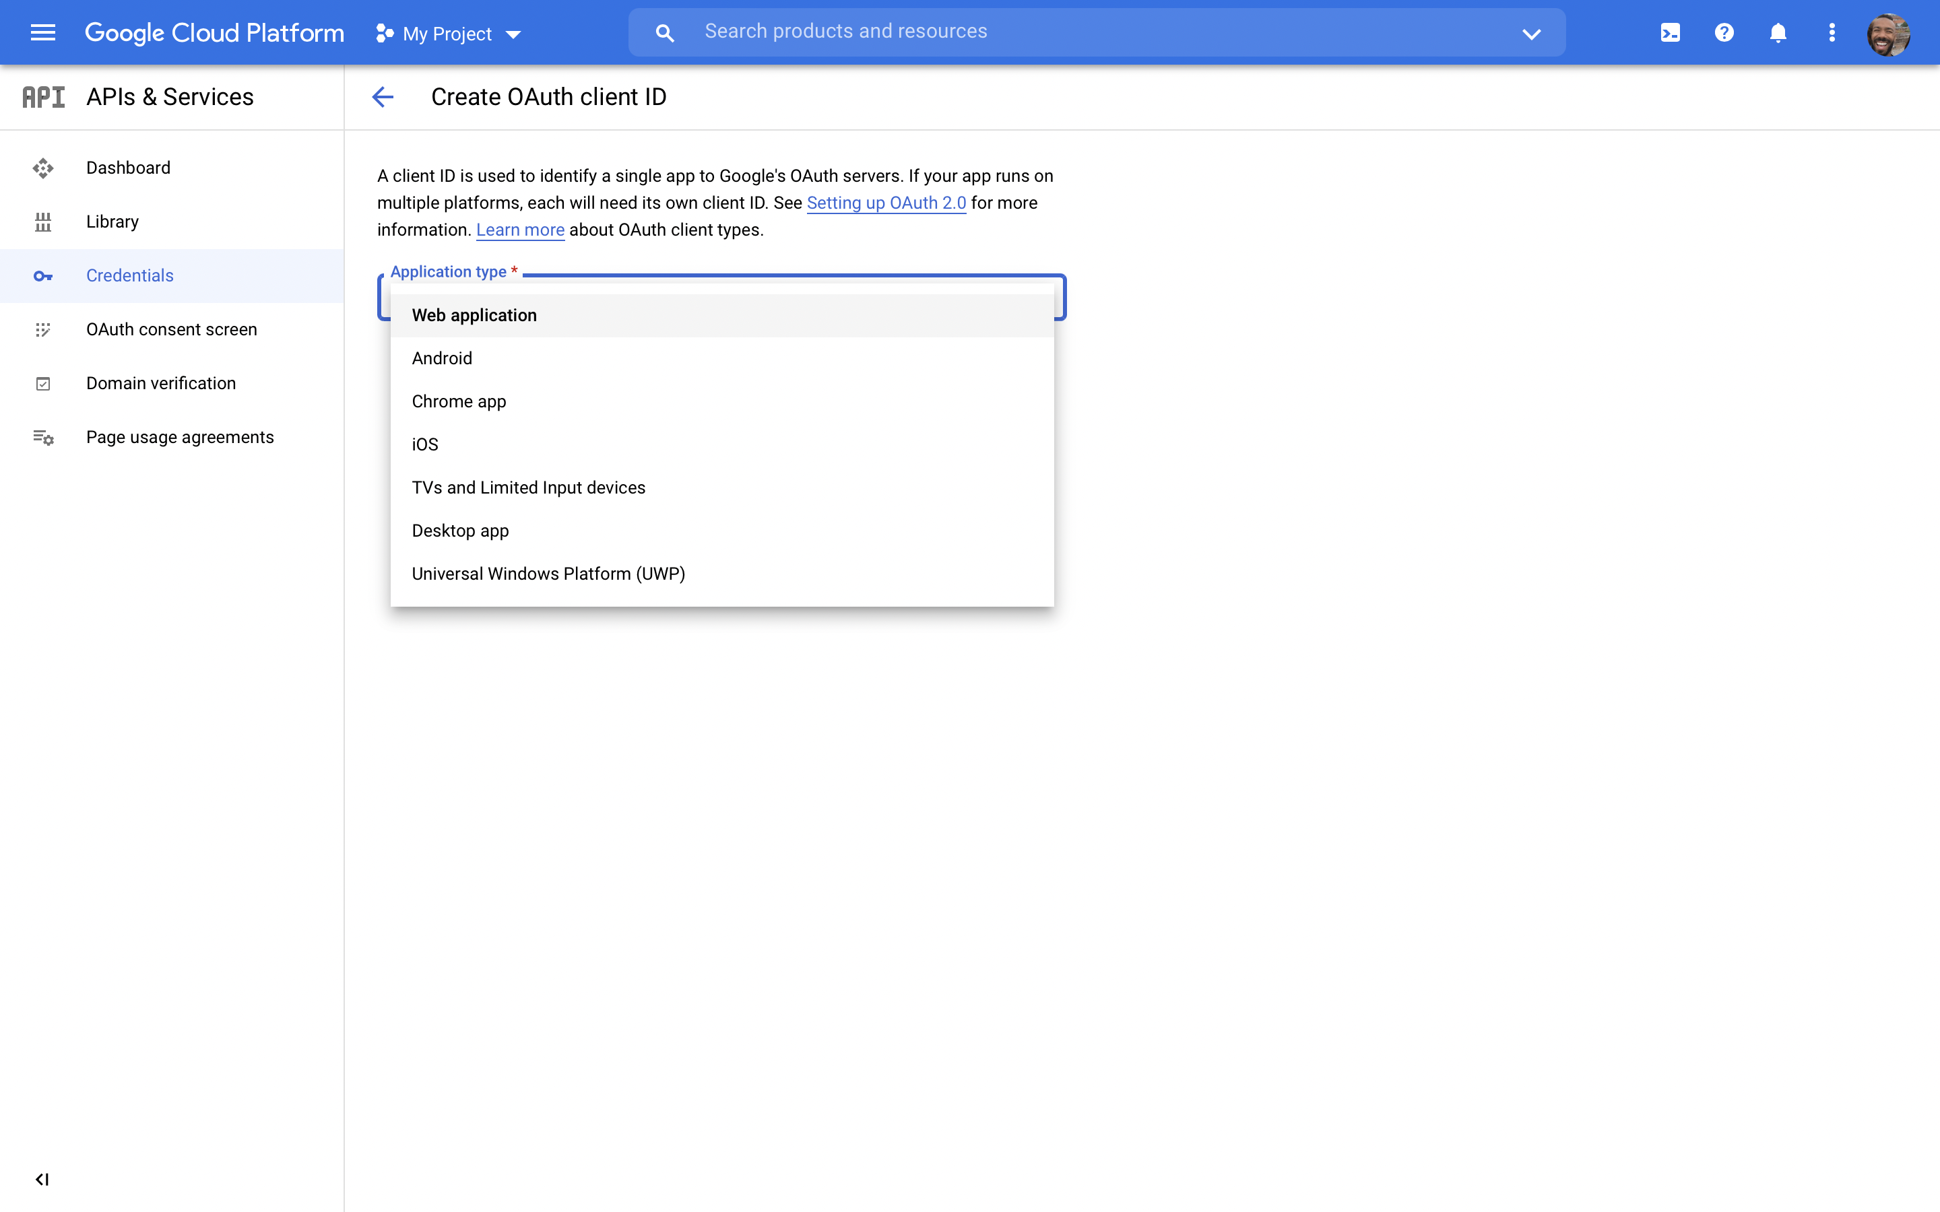
Task: Open the hamburger navigation menu
Action: (42, 33)
